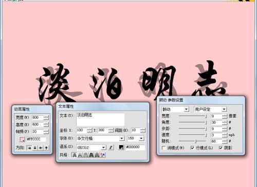
Task: Click the 随机 random slider
Action: [193, 141]
